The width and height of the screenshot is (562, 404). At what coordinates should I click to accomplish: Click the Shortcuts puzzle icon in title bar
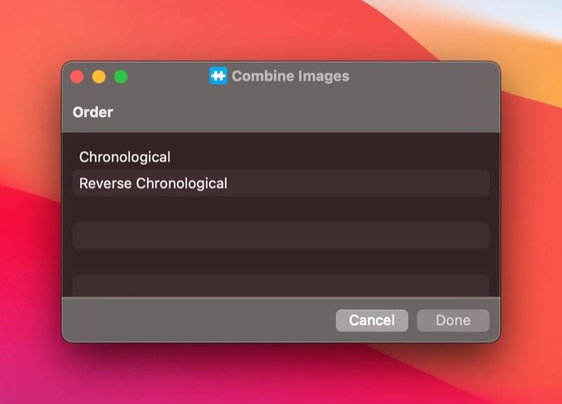[218, 76]
